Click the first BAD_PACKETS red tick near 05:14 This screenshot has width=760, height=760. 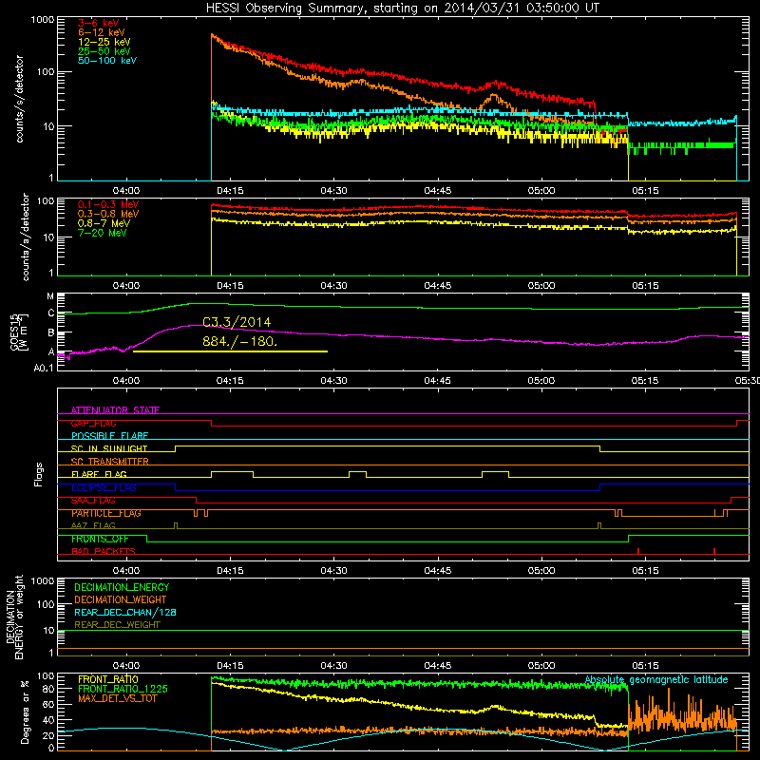pyautogui.click(x=638, y=551)
